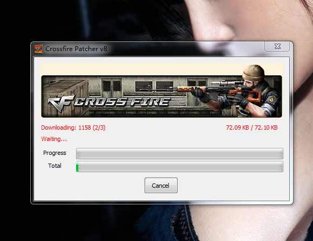313x241 pixels.
Task: Cancel the patch download
Action: click(161, 185)
